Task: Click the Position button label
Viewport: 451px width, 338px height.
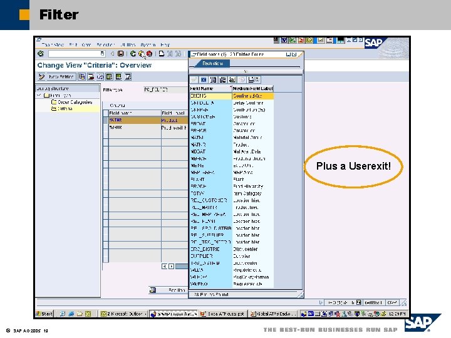Action: 176,290
